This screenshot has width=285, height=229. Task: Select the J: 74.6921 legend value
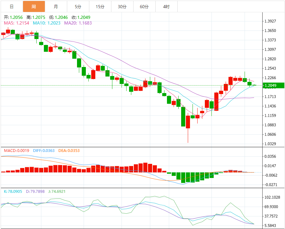click(58, 191)
